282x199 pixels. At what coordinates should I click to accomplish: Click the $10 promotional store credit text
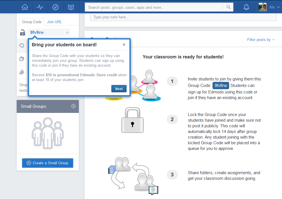81,75
